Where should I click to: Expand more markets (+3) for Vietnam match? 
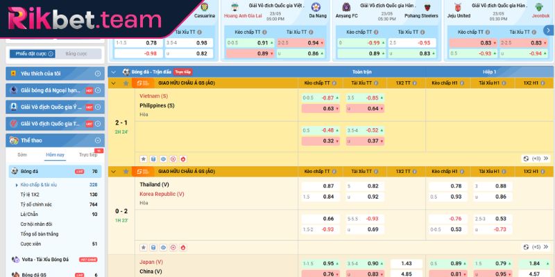click(538, 159)
